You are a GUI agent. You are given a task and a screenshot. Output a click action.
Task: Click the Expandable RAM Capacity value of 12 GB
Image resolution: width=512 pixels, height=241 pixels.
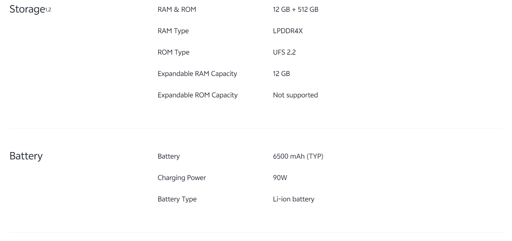click(281, 74)
